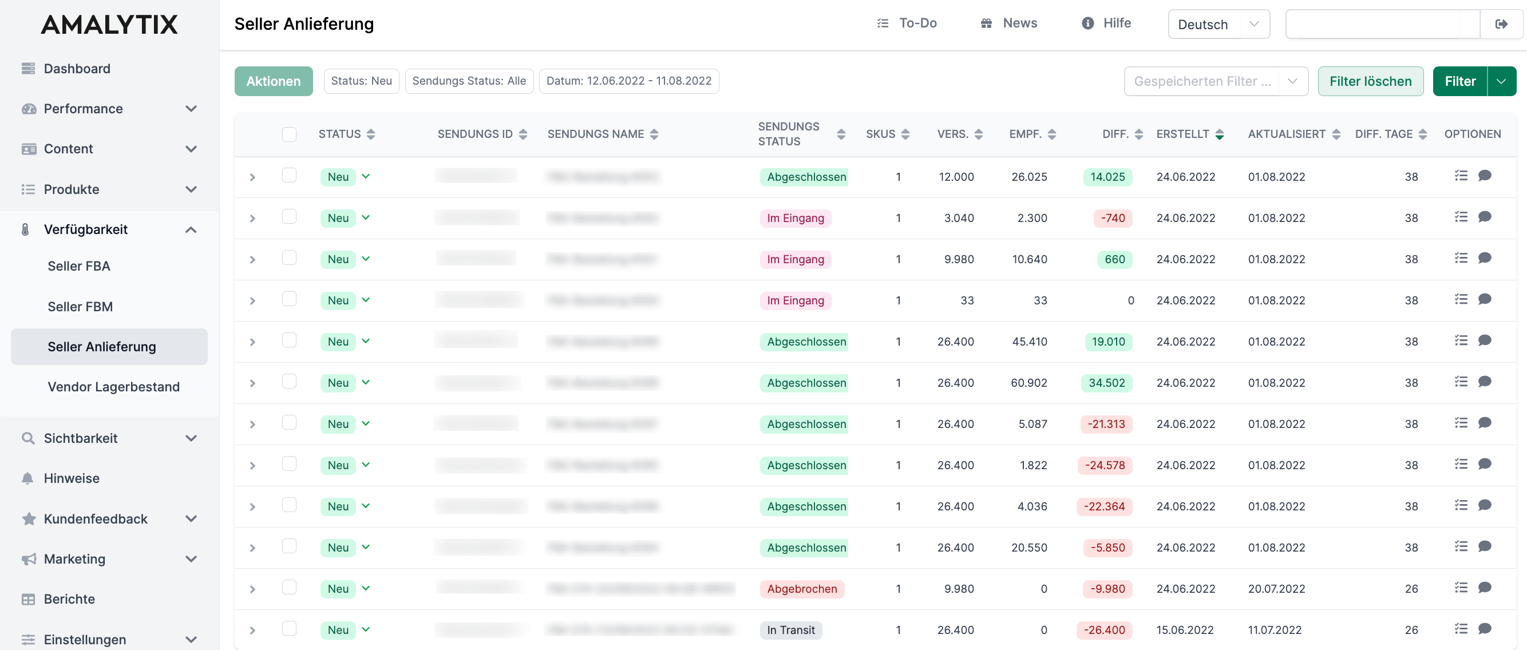Click the logout icon in top right

pyautogui.click(x=1501, y=23)
